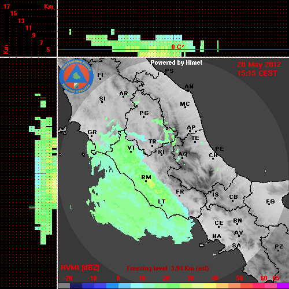Click the "Freezing level 3.94 Km (asl)" text
Viewport: 289px width, 289px height.
click(x=168, y=268)
